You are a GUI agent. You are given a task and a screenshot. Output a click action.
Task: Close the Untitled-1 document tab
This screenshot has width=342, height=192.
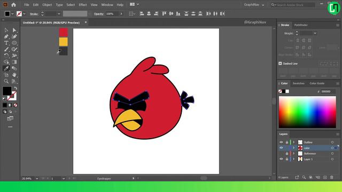pyautogui.click(x=85, y=22)
